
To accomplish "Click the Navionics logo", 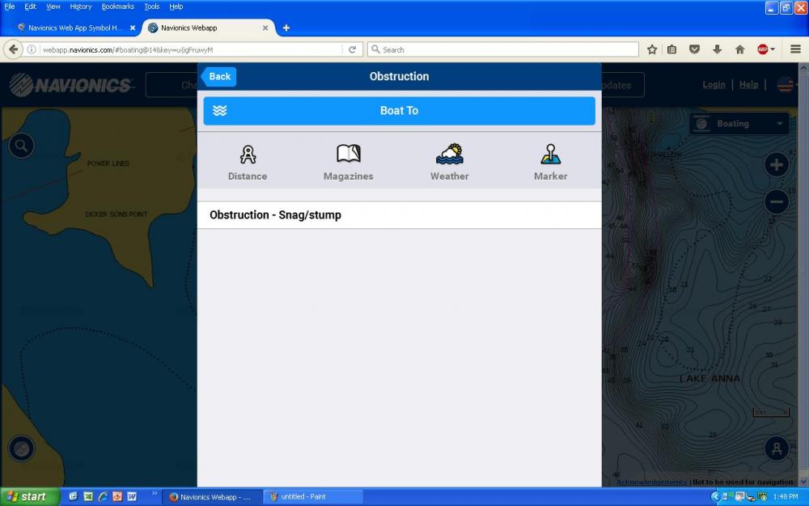I will pos(70,85).
